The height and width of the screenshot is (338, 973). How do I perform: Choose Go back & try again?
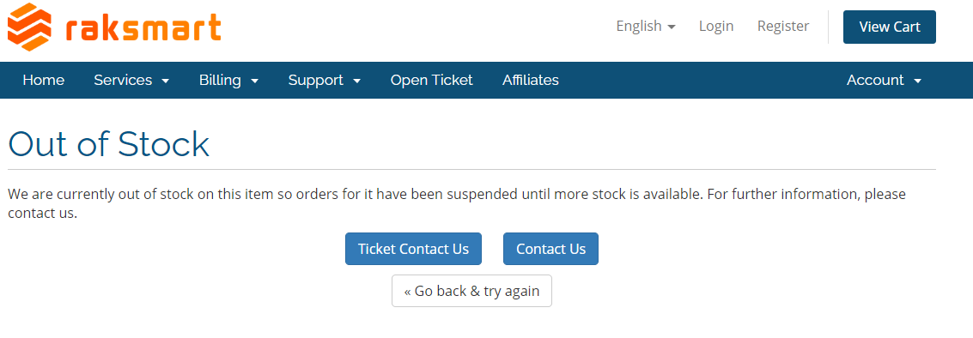point(471,291)
